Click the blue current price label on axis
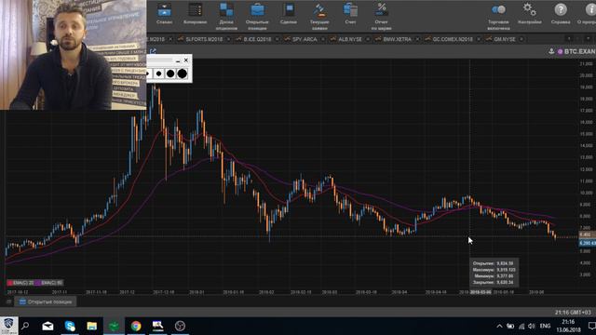Viewport: 596px width, 335px height. [x=588, y=243]
